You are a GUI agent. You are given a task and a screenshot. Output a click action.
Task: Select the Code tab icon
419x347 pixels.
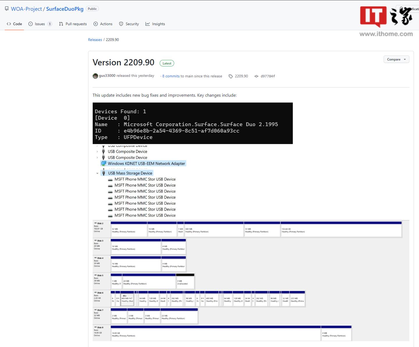[x=9, y=24]
